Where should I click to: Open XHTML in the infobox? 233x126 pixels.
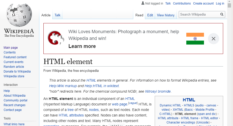click(178, 110)
